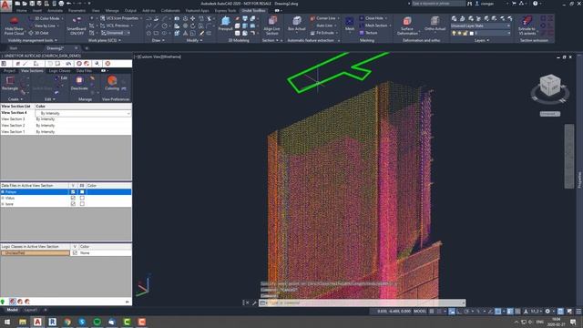This screenshot has width=583, height=328.
Task: Switch to the Logic Classes palette tab
Action: tap(59, 71)
